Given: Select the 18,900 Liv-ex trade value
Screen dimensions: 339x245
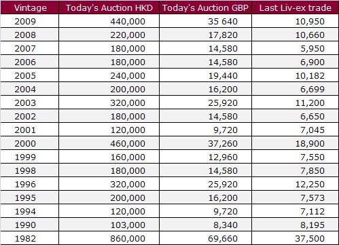Looking at the screenshot, I should tap(310, 144).
